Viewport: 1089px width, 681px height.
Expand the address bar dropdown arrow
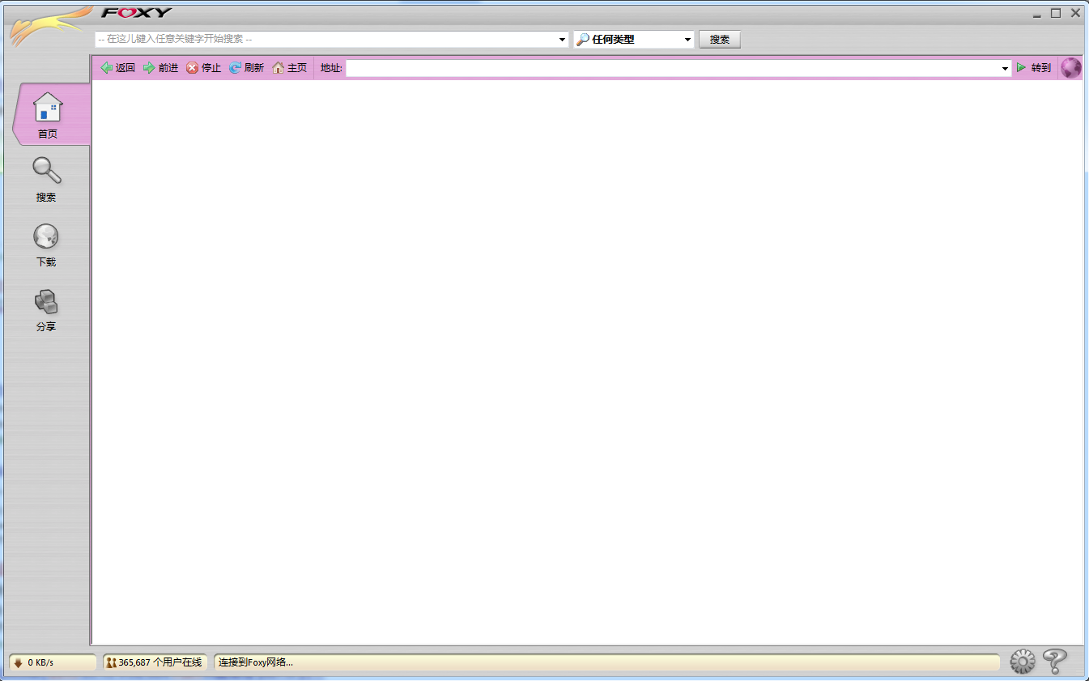tap(1006, 69)
